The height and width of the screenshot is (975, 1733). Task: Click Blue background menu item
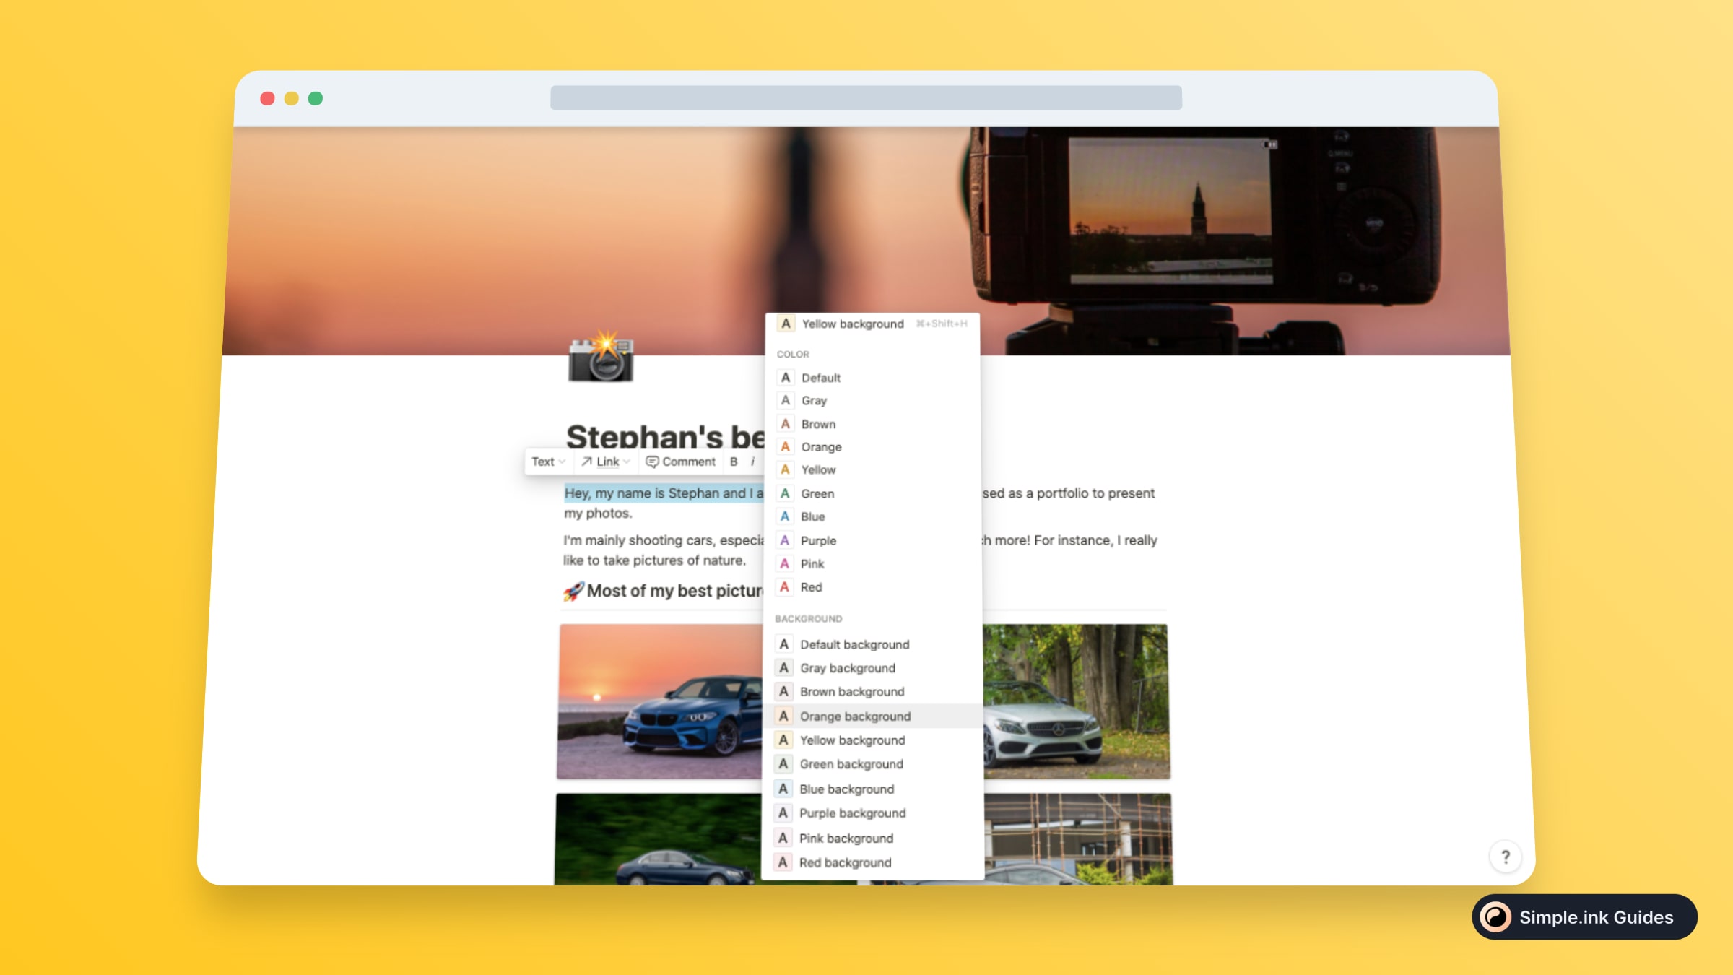pos(846,788)
